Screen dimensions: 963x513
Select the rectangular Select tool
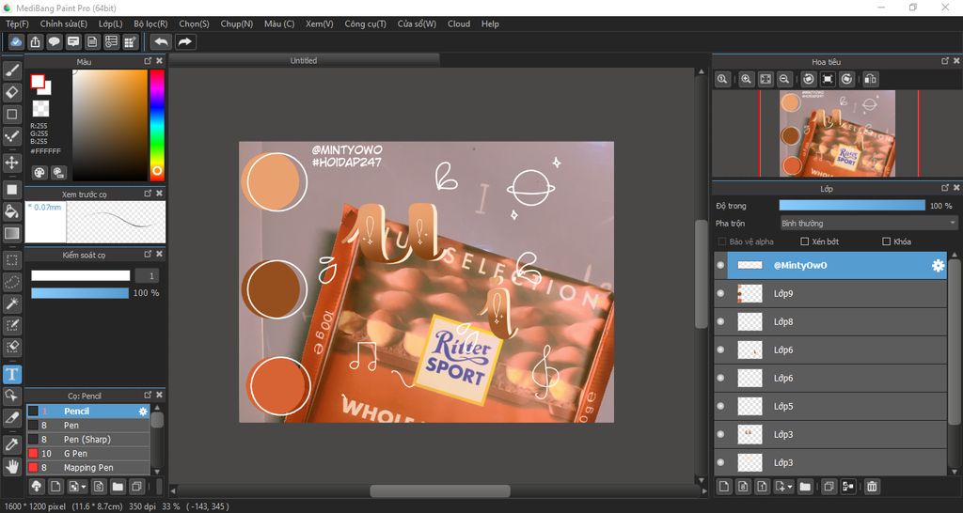[x=11, y=260]
